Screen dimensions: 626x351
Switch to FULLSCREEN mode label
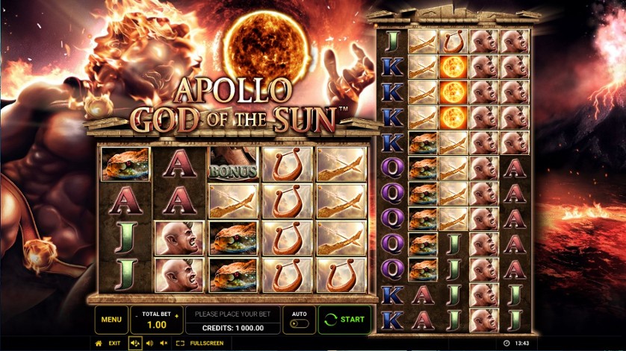click(207, 343)
